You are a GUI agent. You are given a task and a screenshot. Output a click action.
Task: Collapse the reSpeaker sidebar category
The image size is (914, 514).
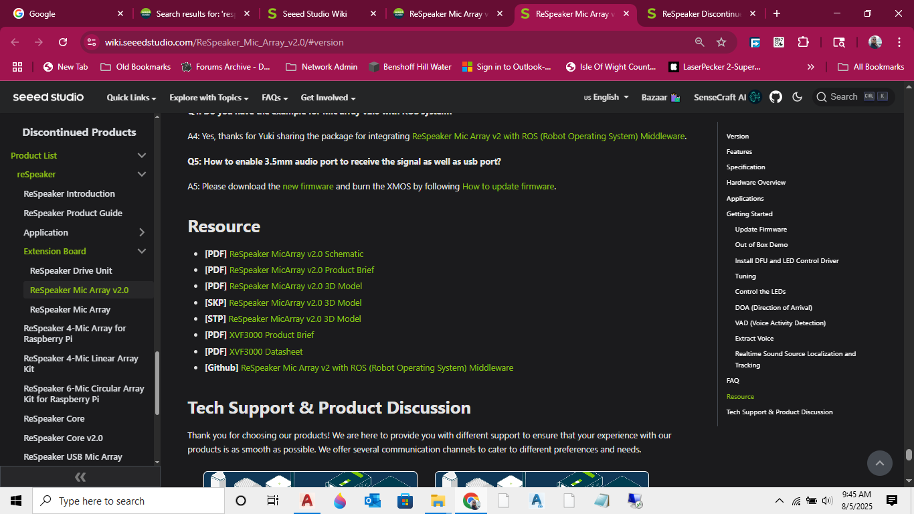[141, 174]
